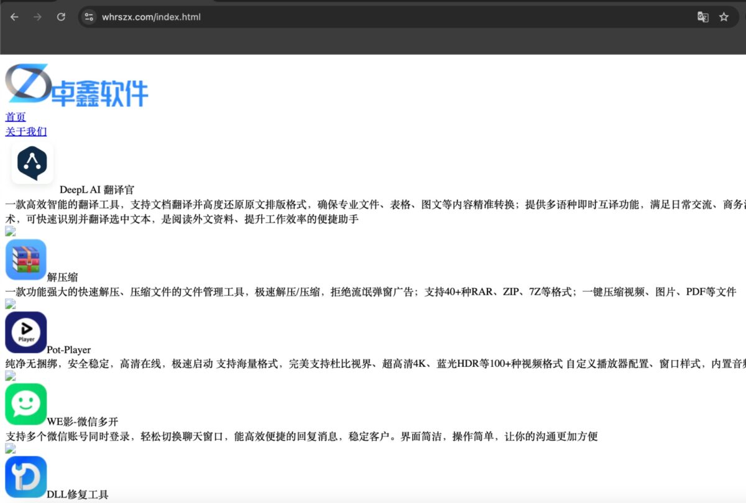
Task: Click the DeepL AI 翻译官 app icon
Action: tap(32, 163)
